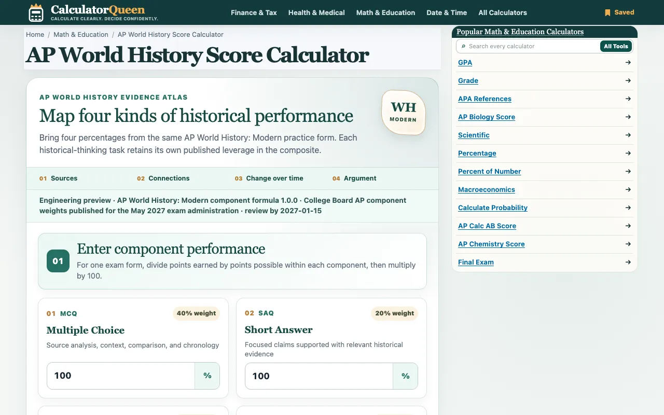Click the 02 Connections step label
664x415 pixels.
[x=163, y=178]
